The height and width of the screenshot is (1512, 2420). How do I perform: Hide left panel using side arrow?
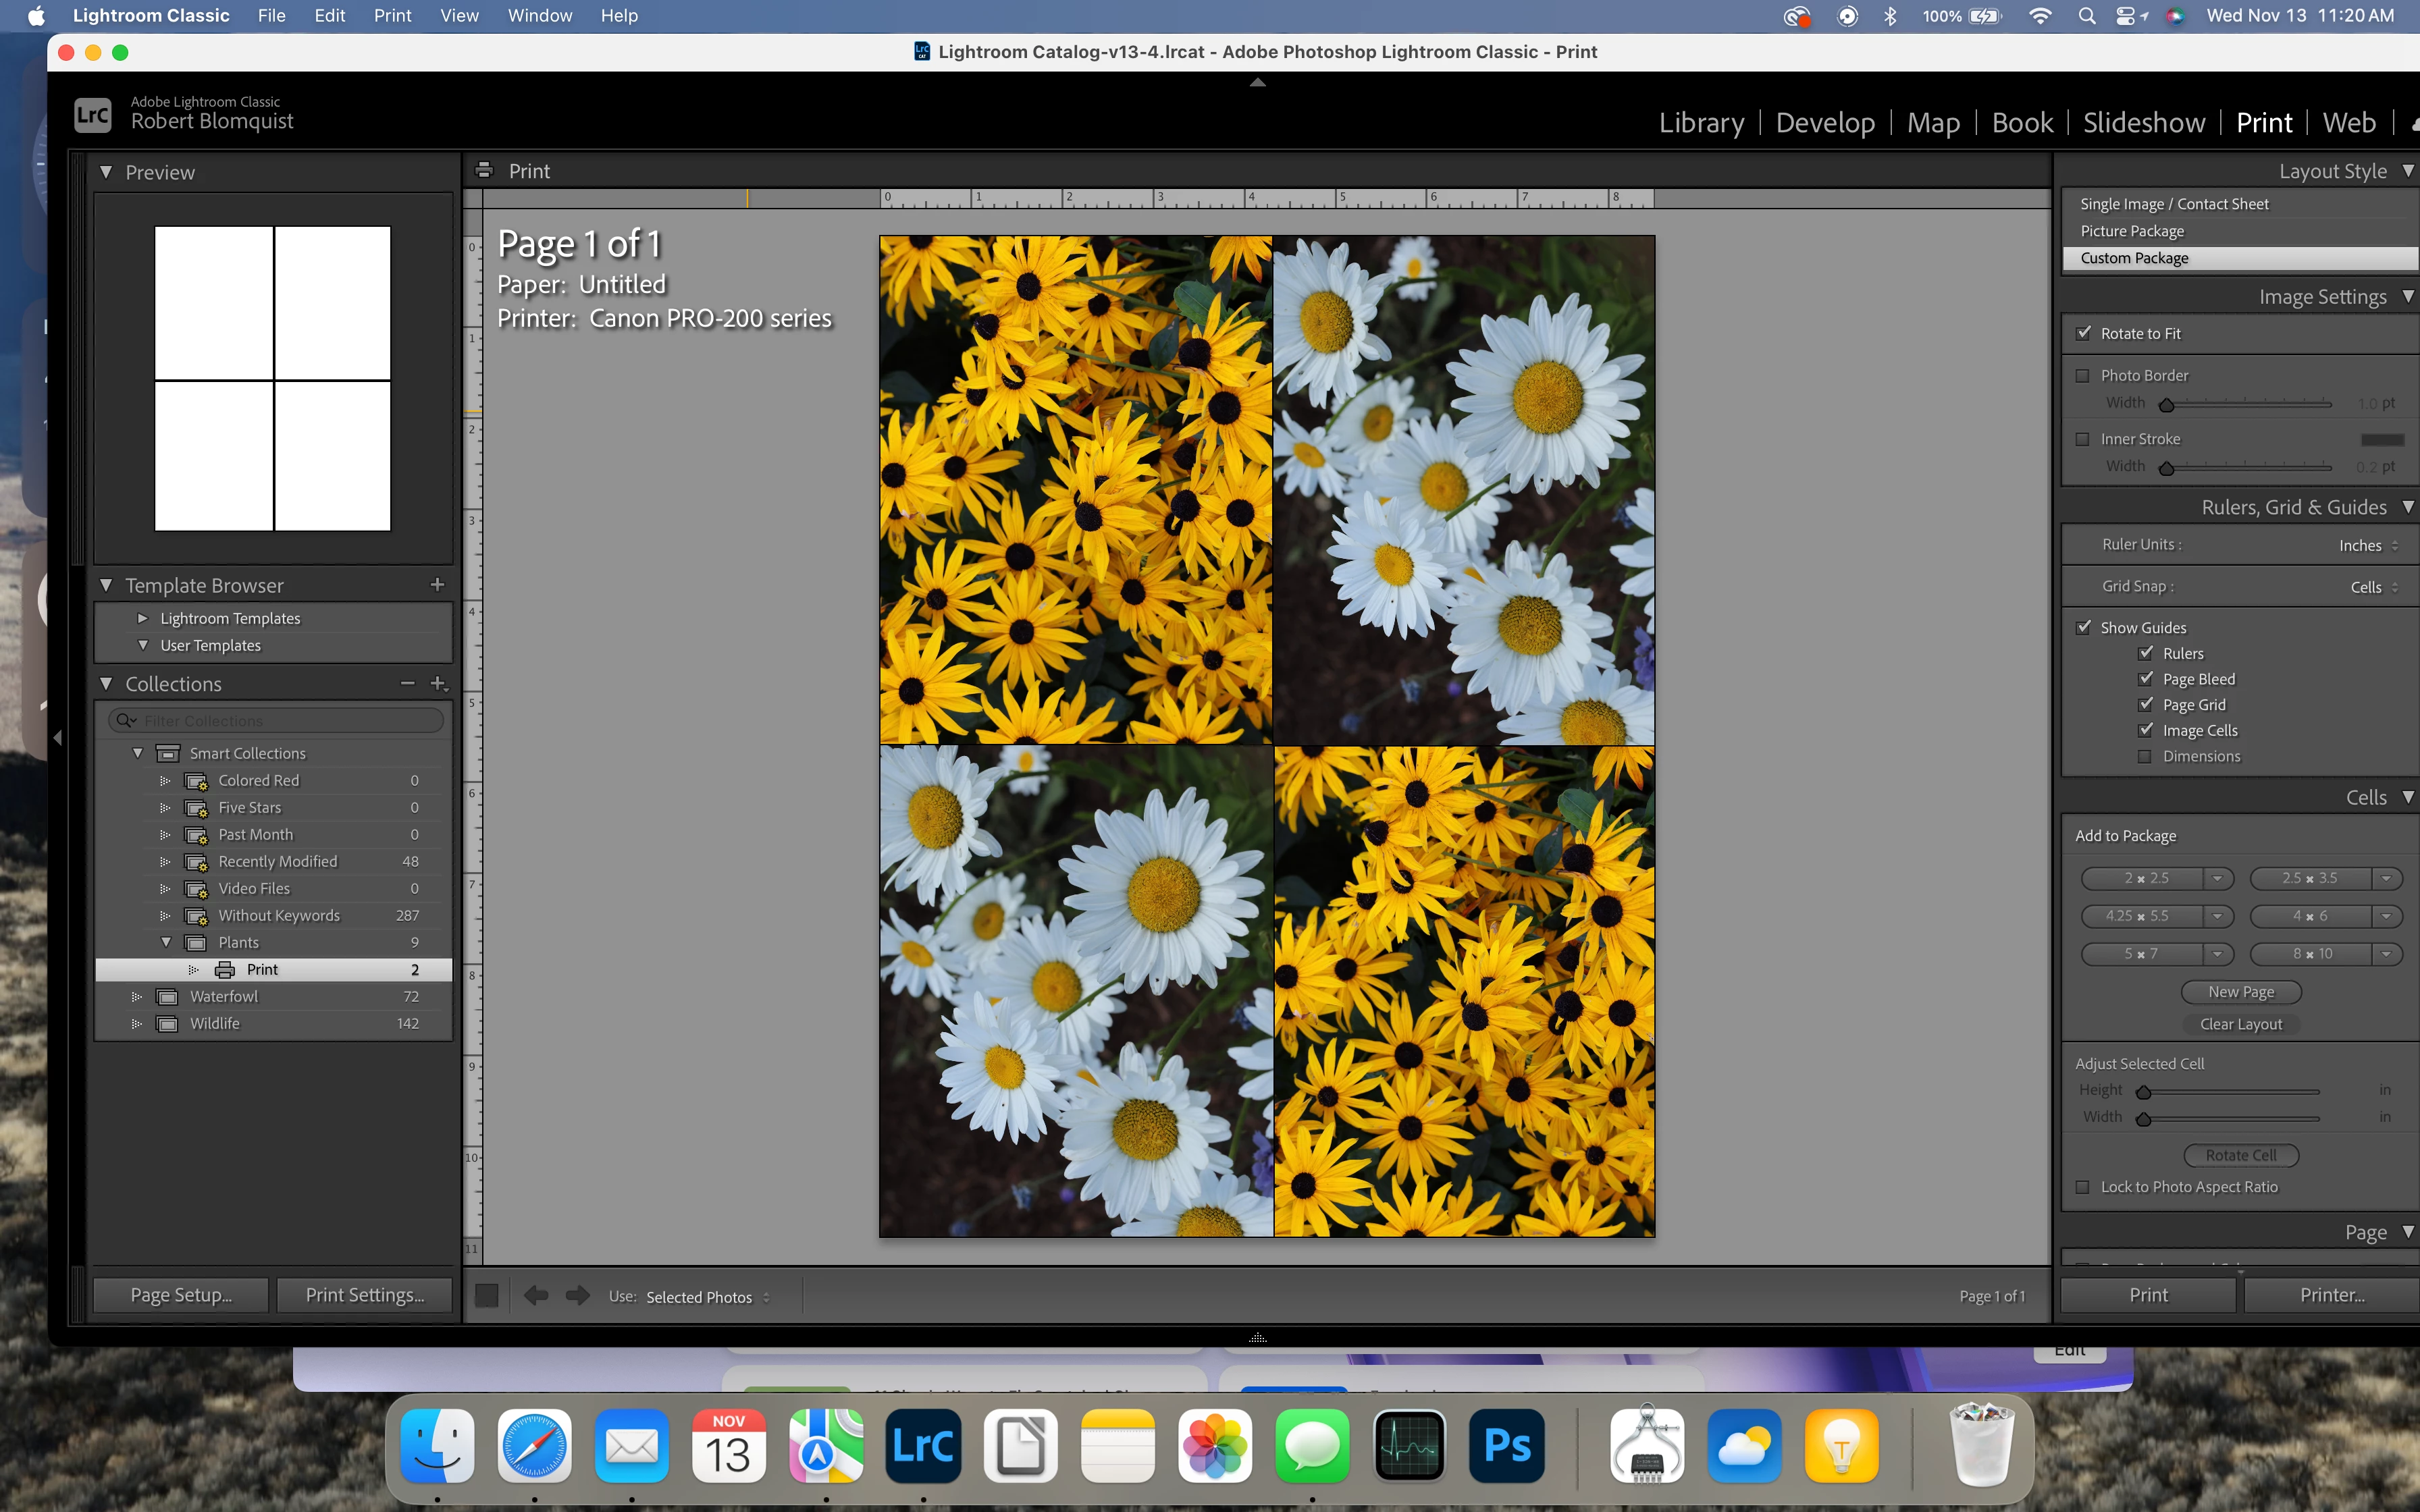pyautogui.click(x=58, y=738)
